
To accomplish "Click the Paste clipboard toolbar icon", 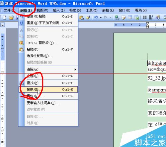I will coord(81,18).
